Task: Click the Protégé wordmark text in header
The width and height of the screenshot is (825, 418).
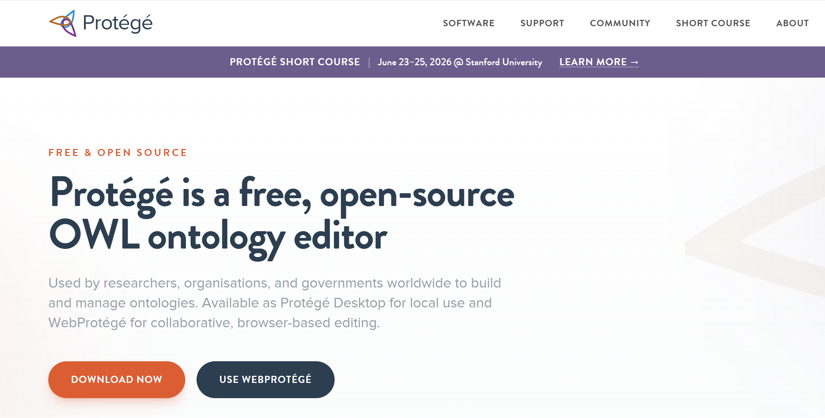Action: coord(117,23)
